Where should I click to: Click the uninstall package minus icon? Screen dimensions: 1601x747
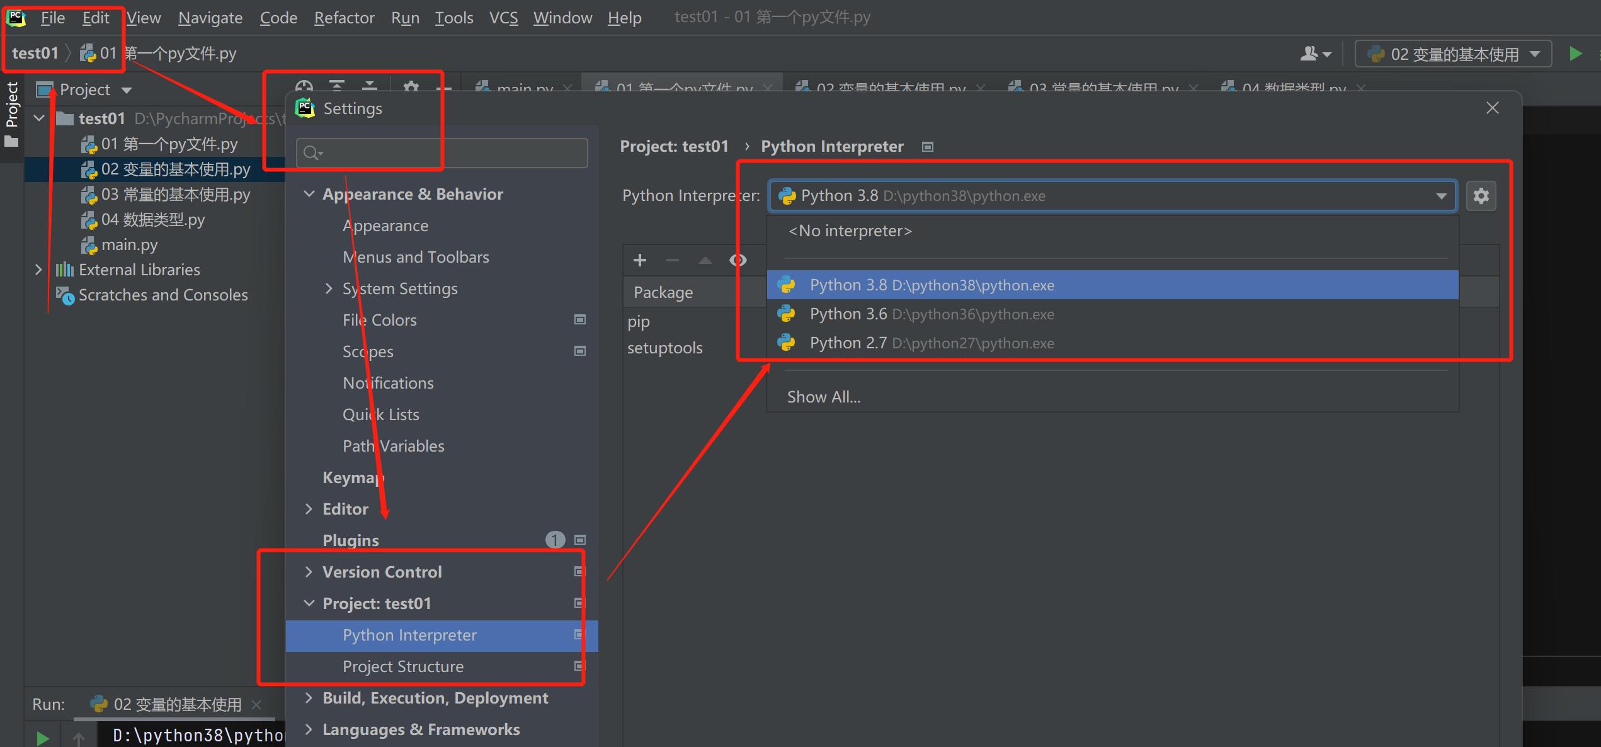672,260
